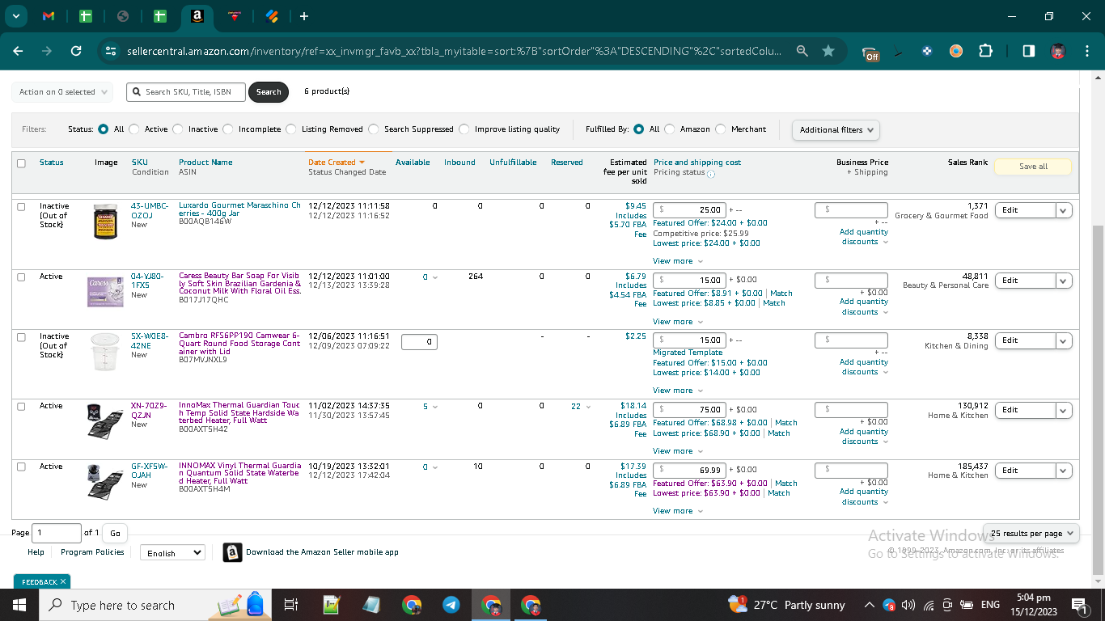Click the Save all button
This screenshot has height=621, width=1105.
click(x=1033, y=167)
